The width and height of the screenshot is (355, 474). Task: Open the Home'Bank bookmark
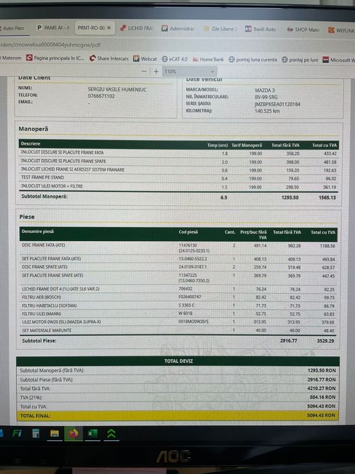[208, 60]
